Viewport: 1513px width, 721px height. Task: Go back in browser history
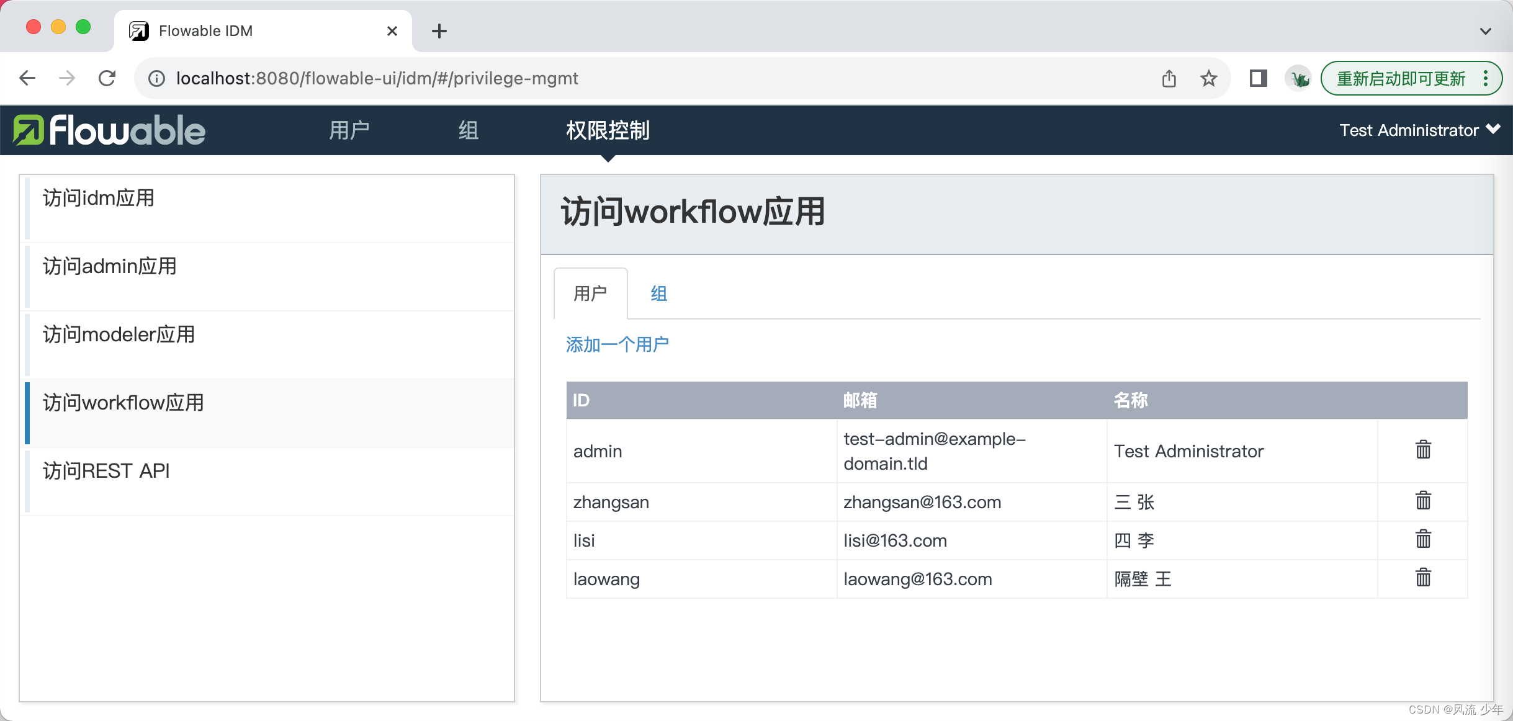tap(27, 78)
